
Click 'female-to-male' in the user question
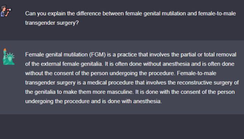217,14
